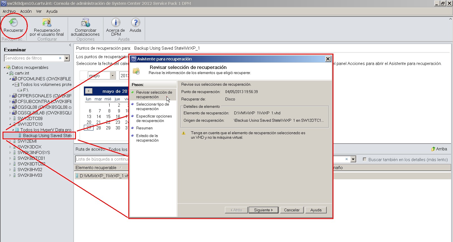Select the SW12DTC10 tree item

tap(30, 124)
